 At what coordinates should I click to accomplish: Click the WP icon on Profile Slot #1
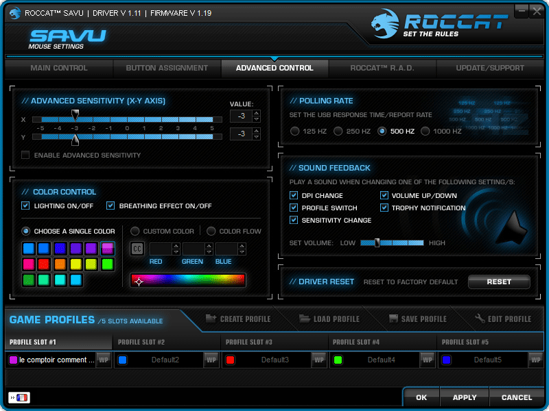coord(103,360)
